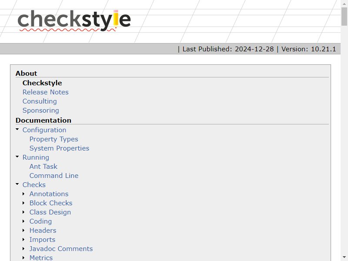Expand the Headers subsection arrow

coord(23,231)
